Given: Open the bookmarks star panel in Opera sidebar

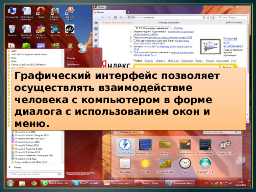Looking at the screenshot, I should coord(96,34).
